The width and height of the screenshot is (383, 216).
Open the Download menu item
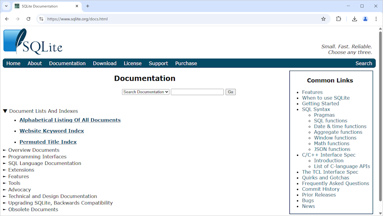(105, 63)
